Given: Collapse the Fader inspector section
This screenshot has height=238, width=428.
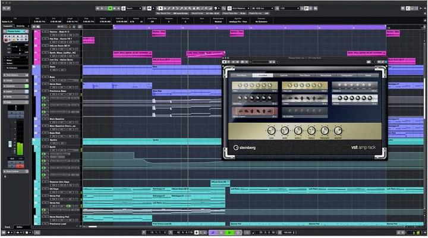Looking at the screenshot, I should pos(16,102).
